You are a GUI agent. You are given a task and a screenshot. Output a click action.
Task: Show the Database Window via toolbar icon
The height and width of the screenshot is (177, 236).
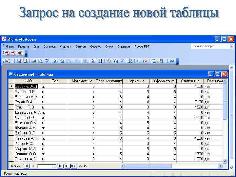[153, 61]
